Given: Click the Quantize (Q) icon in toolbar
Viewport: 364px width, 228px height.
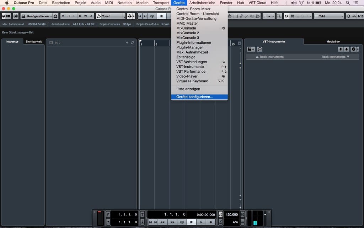Looking at the screenshot, I should coord(348,16).
